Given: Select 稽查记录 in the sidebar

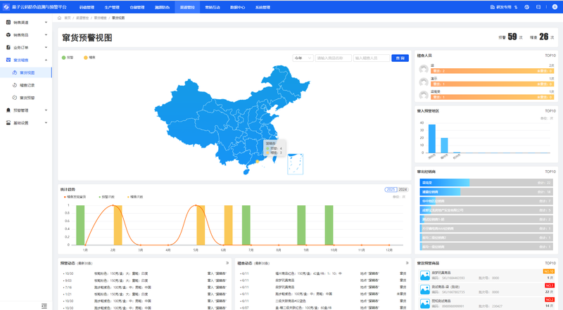Looking at the screenshot, I should click(x=27, y=85).
